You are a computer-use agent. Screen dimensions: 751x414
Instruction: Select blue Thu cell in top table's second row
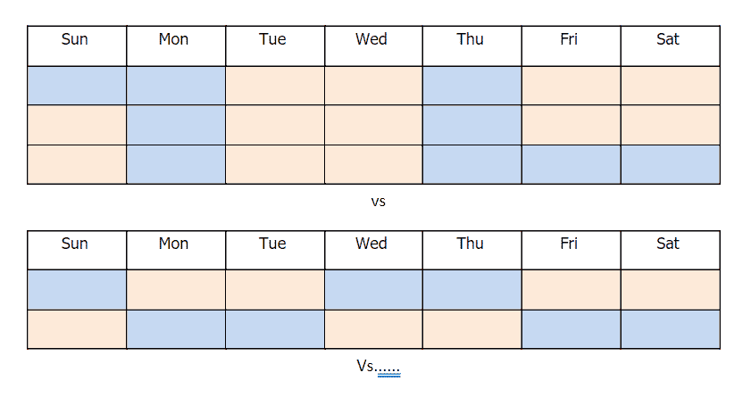[471, 125]
